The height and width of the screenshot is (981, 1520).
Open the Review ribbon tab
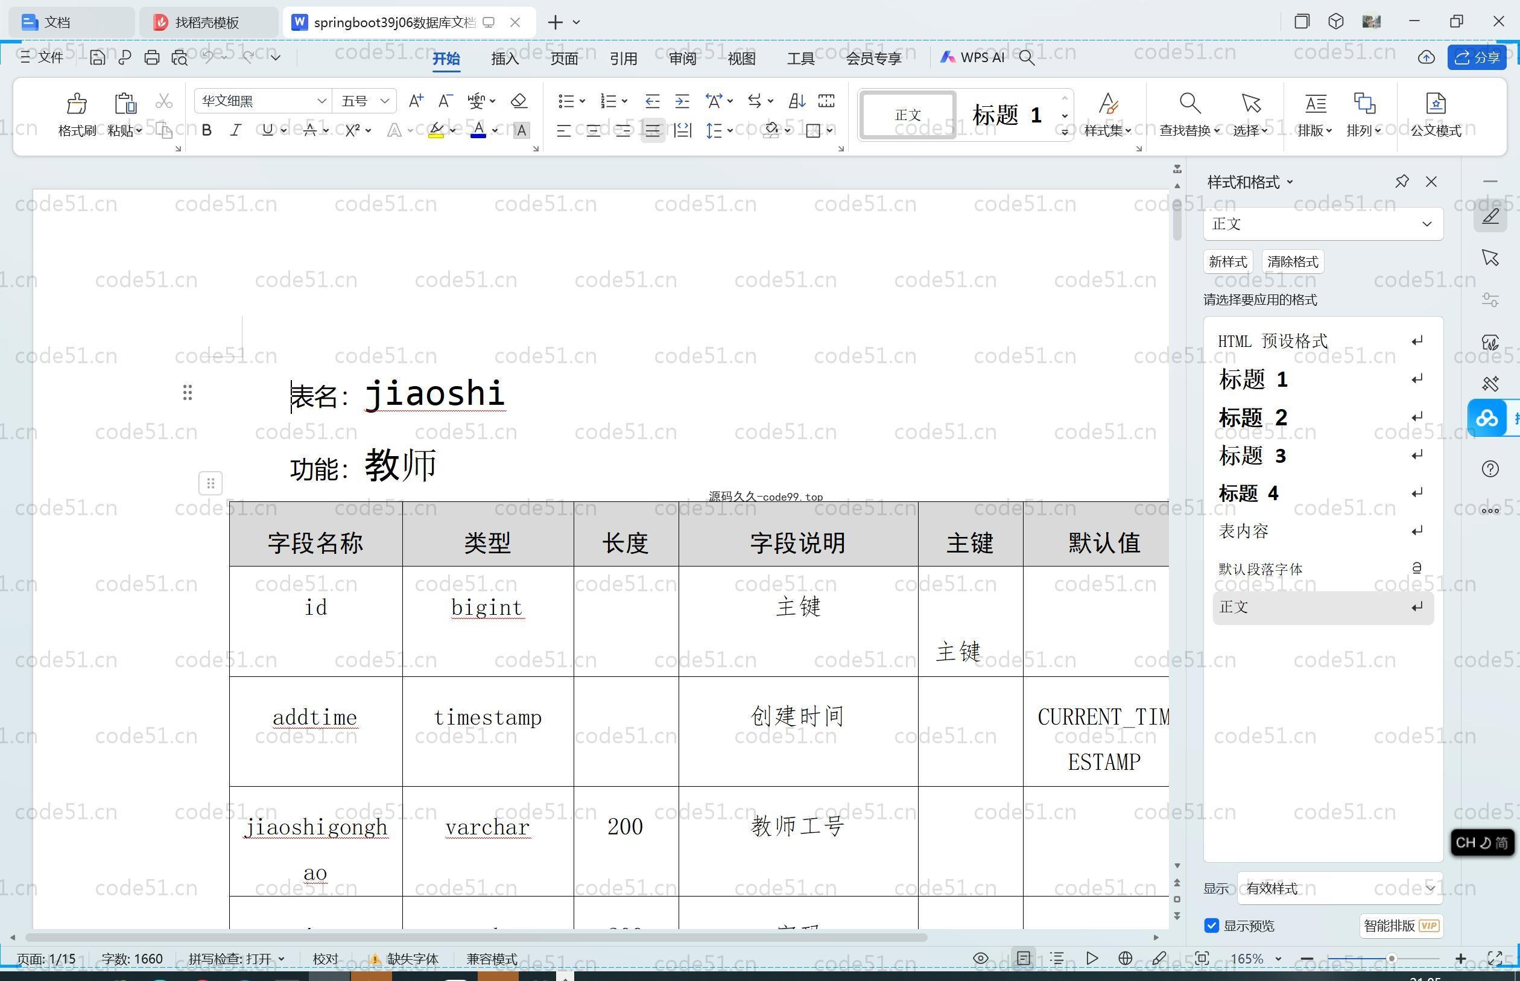point(683,58)
